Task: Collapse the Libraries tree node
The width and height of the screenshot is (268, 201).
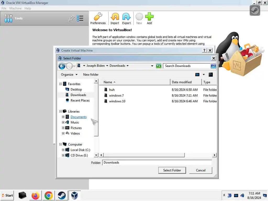Action: click(x=60, y=111)
